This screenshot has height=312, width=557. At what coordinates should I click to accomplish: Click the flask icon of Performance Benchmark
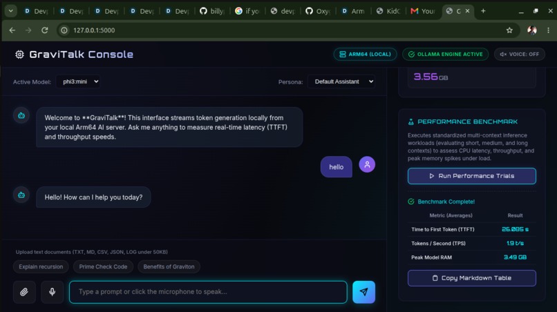tap(411, 121)
